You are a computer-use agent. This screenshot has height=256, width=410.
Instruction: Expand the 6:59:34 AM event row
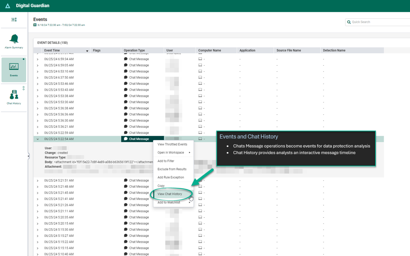(38, 59)
